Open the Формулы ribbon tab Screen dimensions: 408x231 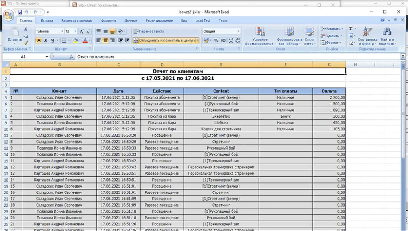click(x=108, y=20)
